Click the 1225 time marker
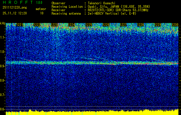 (x=89, y=25)
